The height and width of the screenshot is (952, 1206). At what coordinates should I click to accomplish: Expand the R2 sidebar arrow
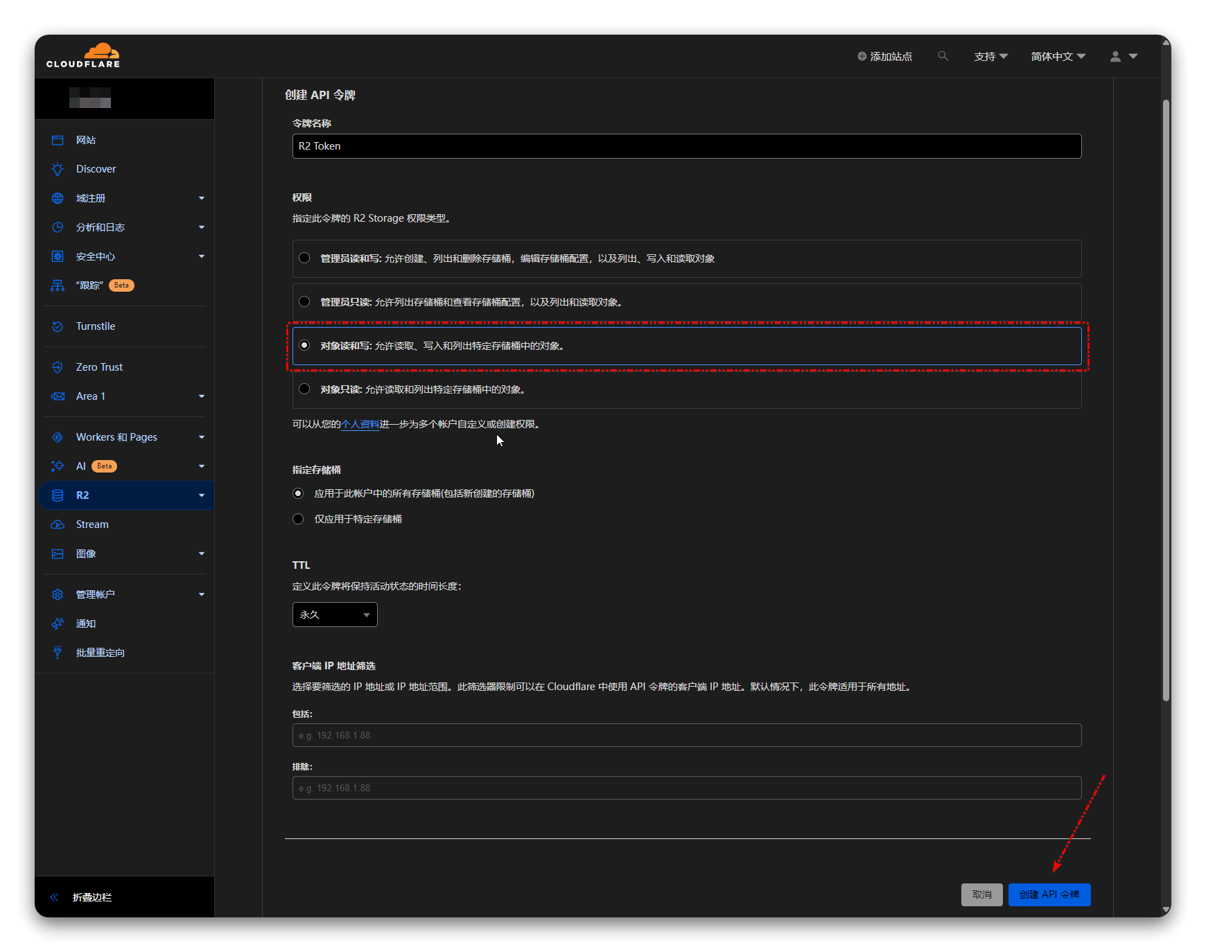pos(202,495)
